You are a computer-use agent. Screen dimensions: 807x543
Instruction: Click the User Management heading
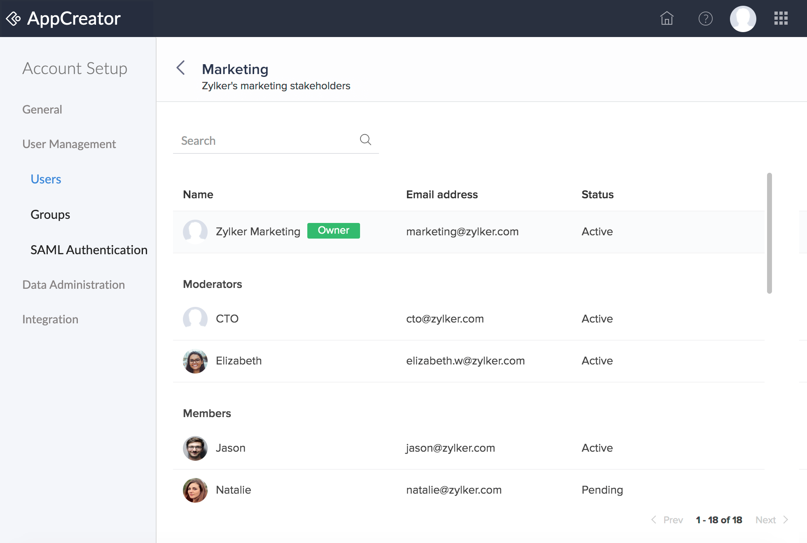click(x=69, y=144)
